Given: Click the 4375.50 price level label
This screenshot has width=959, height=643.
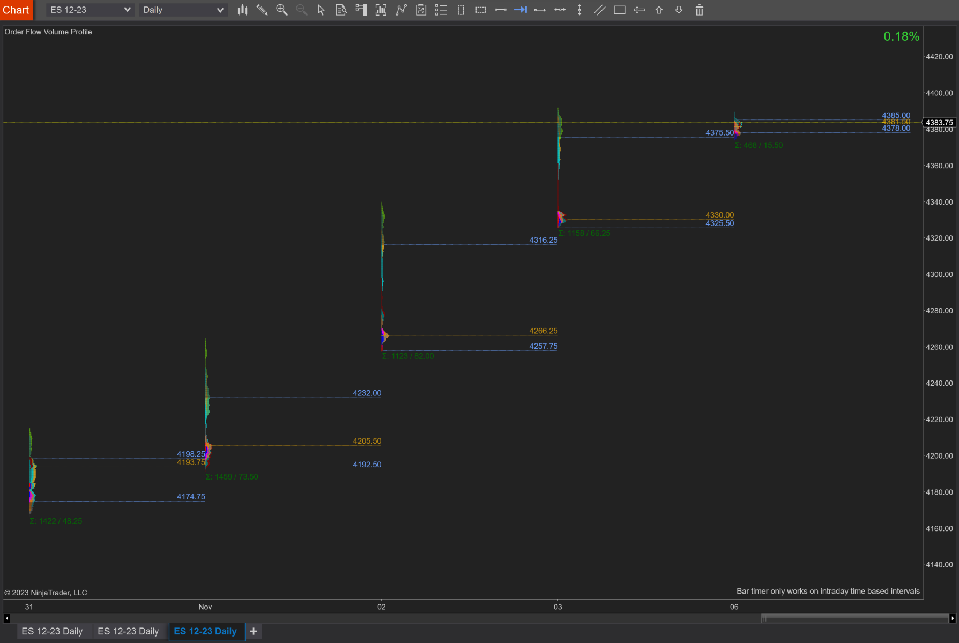Looking at the screenshot, I should (719, 133).
